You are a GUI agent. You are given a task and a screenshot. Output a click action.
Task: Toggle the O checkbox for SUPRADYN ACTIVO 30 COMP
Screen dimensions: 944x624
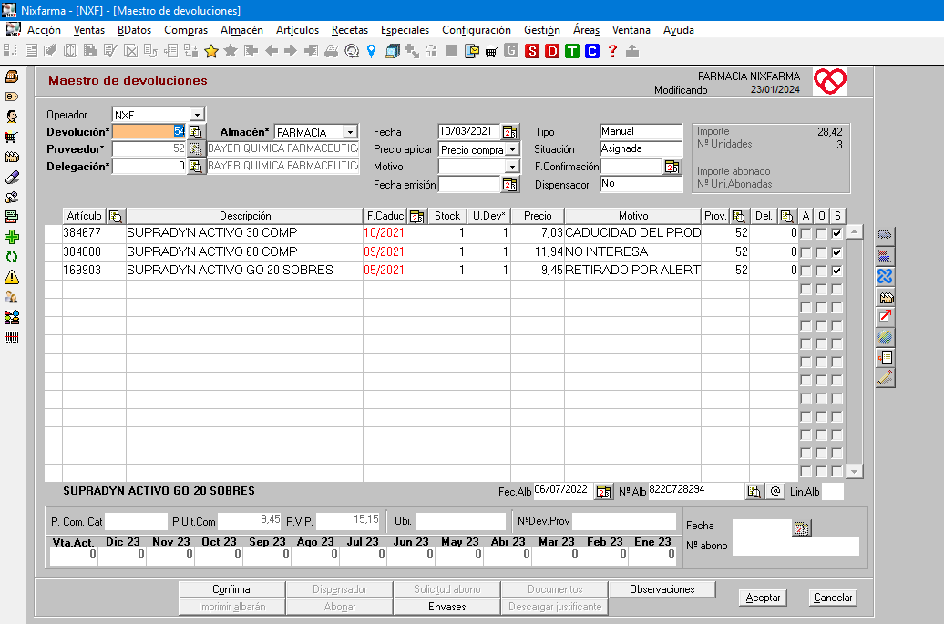(x=822, y=233)
